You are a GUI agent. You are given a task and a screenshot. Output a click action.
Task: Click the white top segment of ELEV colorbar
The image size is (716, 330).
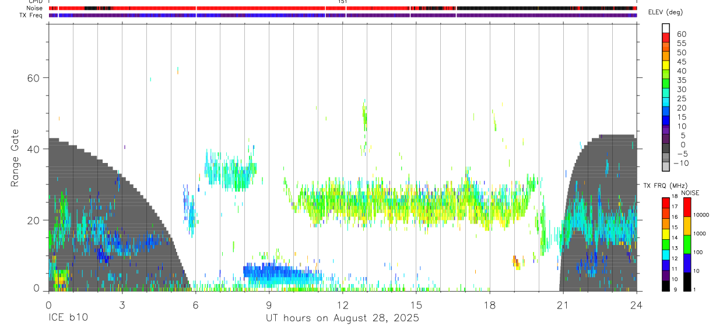point(666,28)
